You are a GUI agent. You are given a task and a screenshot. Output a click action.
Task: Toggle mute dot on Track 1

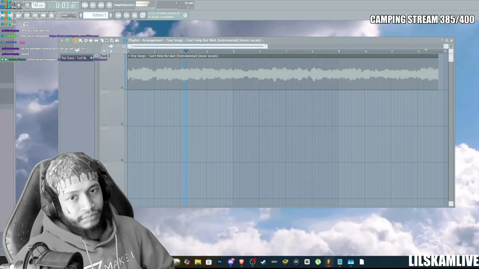tap(122, 88)
